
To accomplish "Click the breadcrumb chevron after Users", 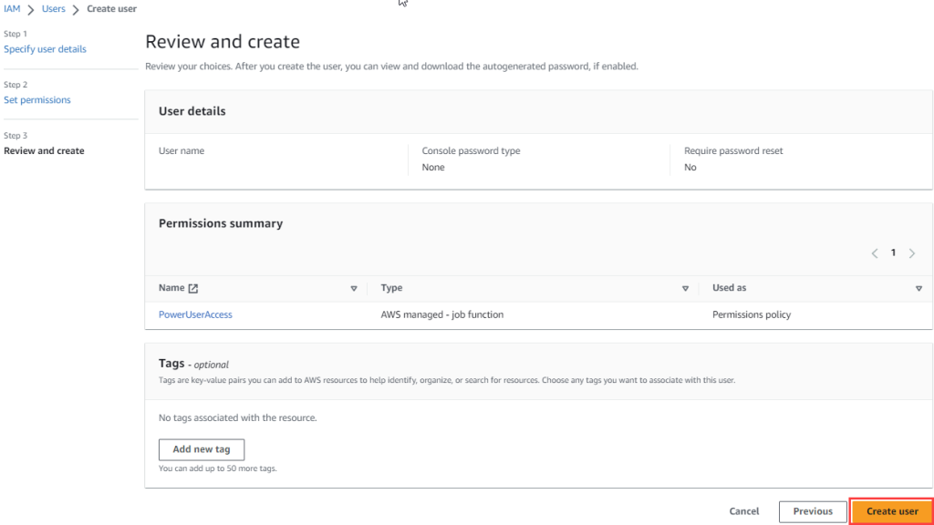I will pos(74,8).
